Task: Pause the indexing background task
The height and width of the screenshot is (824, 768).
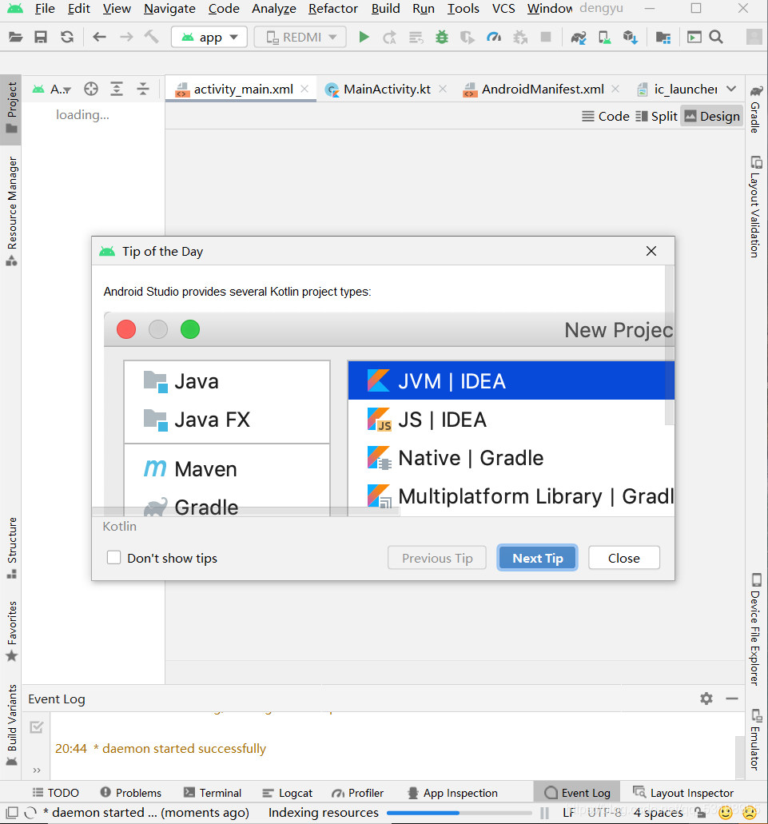Action: tap(544, 813)
